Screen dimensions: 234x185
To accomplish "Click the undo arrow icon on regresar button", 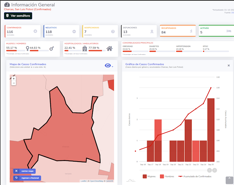I will (x=17, y=178).
